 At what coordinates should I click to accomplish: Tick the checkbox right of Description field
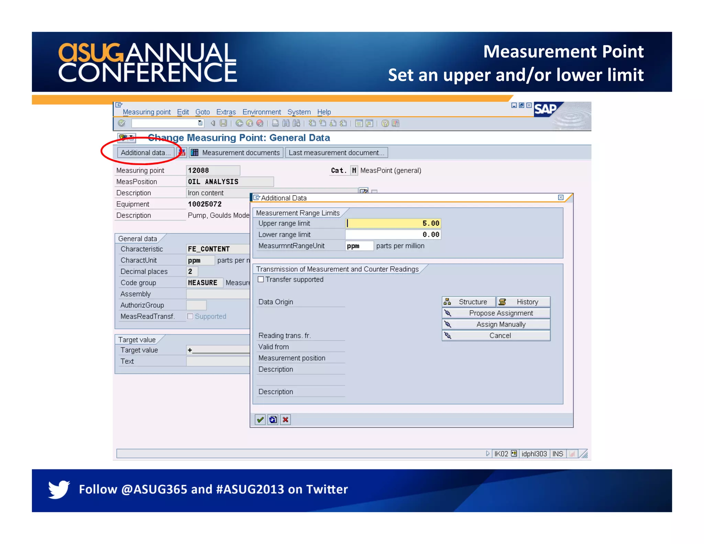pyautogui.click(x=375, y=192)
